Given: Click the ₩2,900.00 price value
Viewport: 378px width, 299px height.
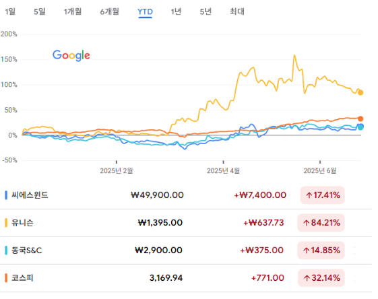Looking at the screenshot, I should tap(158, 251).
